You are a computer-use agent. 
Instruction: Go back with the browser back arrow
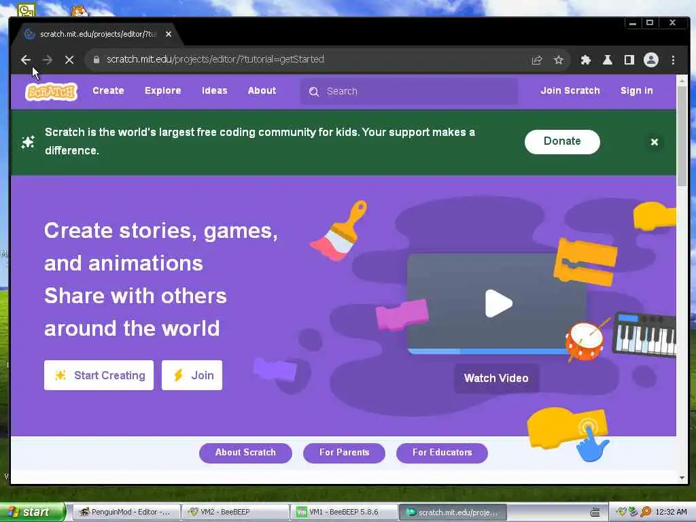point(26,60)
